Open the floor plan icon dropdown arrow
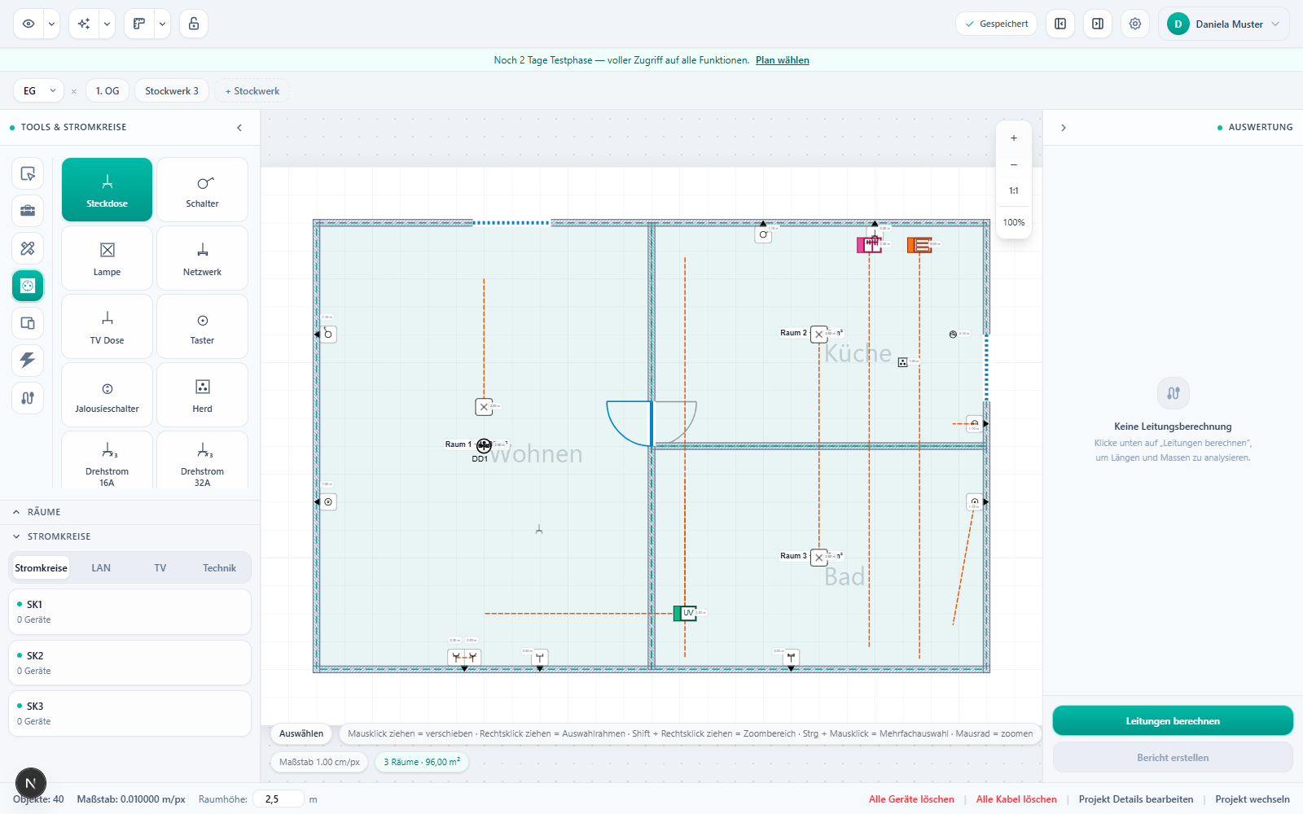 [x=162, y=24]
